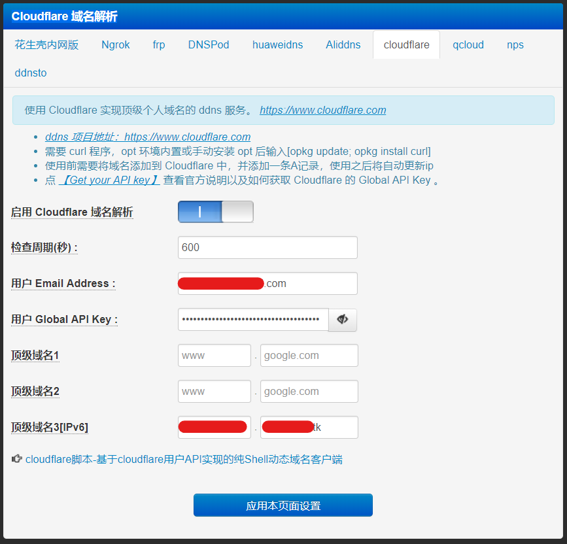Screen dimensions: 567x544
Task: Click the A记录 usage instruction line
Action: coord(239,166)
